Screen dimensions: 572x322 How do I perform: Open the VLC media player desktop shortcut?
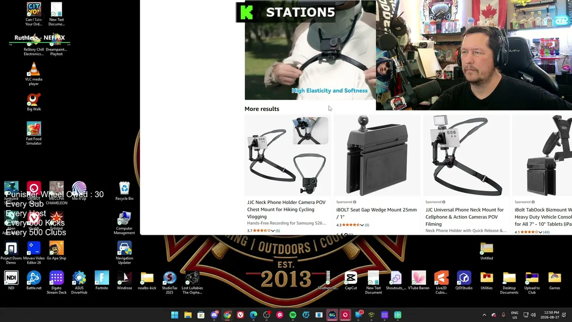coord(34,74)
